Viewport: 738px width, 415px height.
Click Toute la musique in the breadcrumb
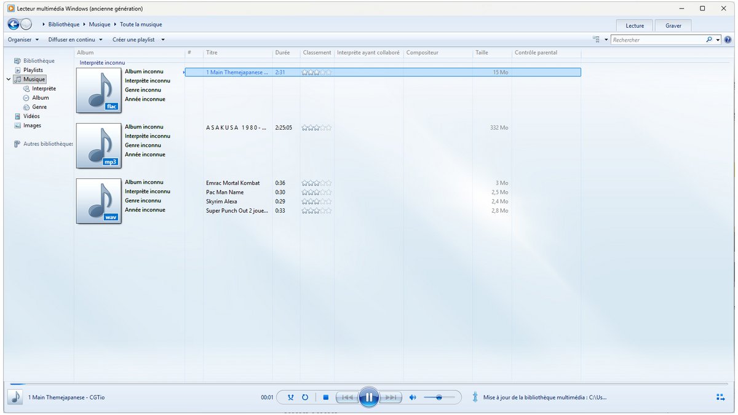142,24
